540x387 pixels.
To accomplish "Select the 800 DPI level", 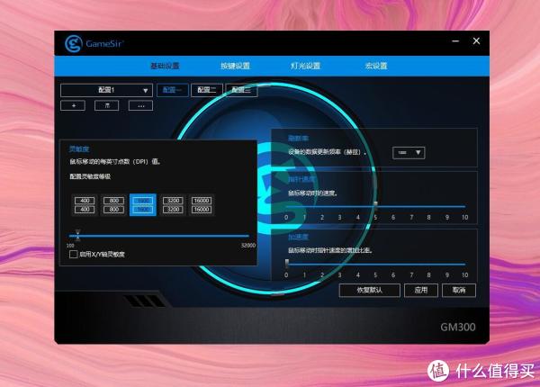I will click(x=113, y=205).
